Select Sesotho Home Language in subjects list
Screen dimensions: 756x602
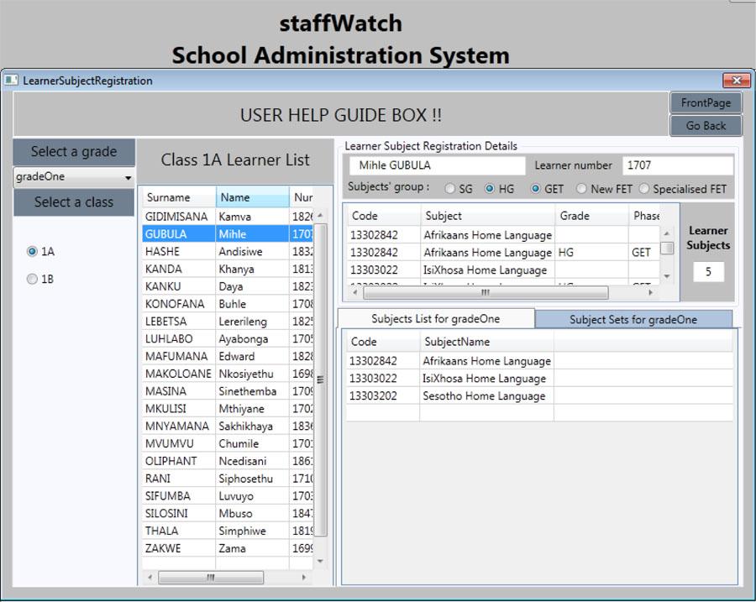pos(486,395)
